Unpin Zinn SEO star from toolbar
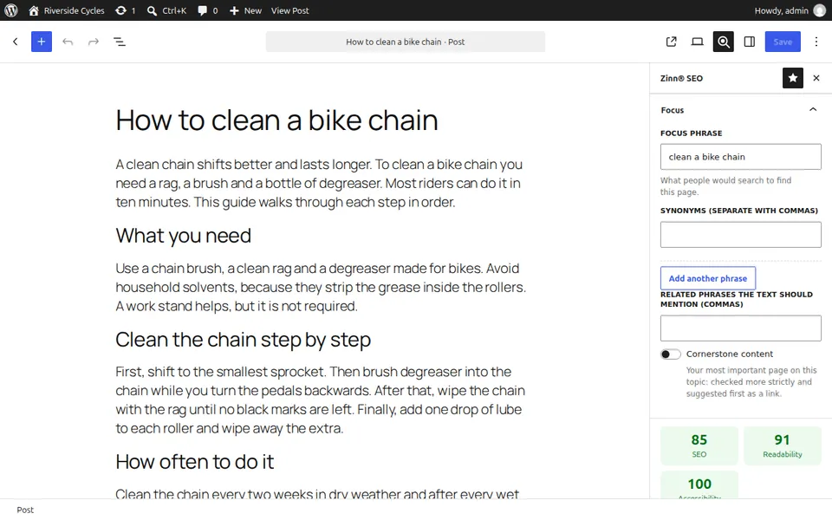The image size is (832, 520). tap(793, 78)
